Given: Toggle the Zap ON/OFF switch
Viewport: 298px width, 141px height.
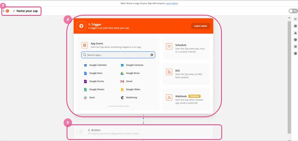Looking at the screenshot, I should pyautogui.click(x=293, y=11).
